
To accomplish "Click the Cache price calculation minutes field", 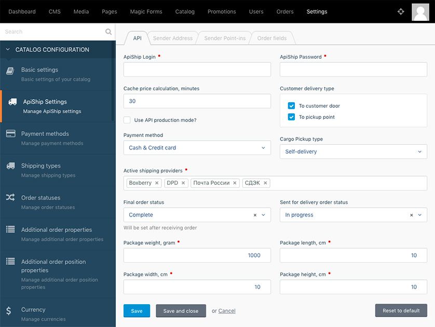I will point(197,101).
